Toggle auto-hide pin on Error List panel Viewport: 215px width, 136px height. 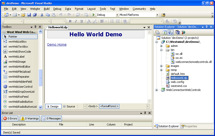coord(145,113)
